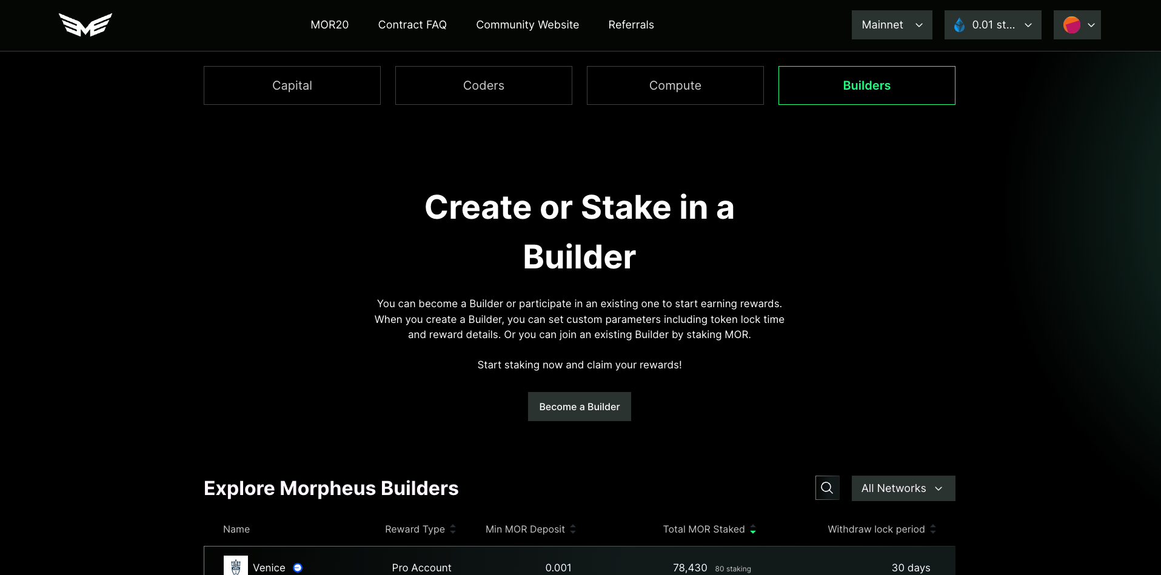Click the '0.001' min deposit value
The width and height of the screenshot is (1161, 575).
pos(558,568)
